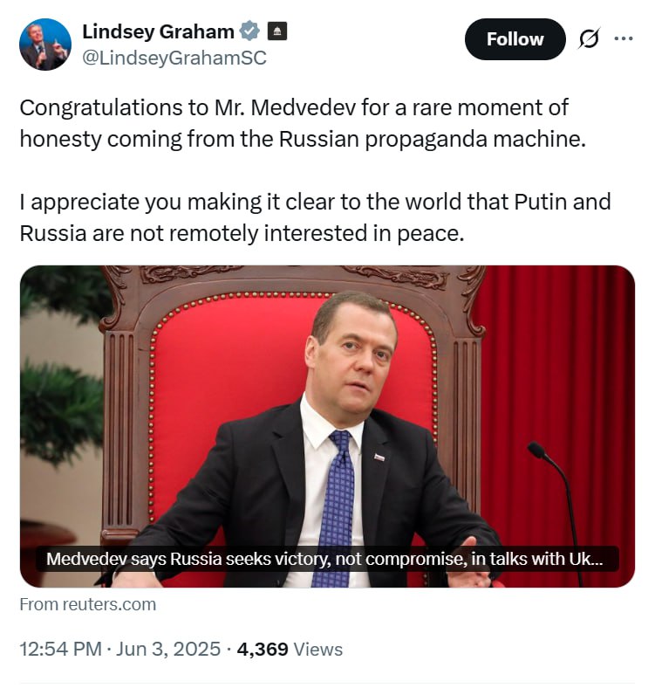655x695 pixels.
Task: Open the @LindseyGrahamSC handle link
Action: [174, 58]
